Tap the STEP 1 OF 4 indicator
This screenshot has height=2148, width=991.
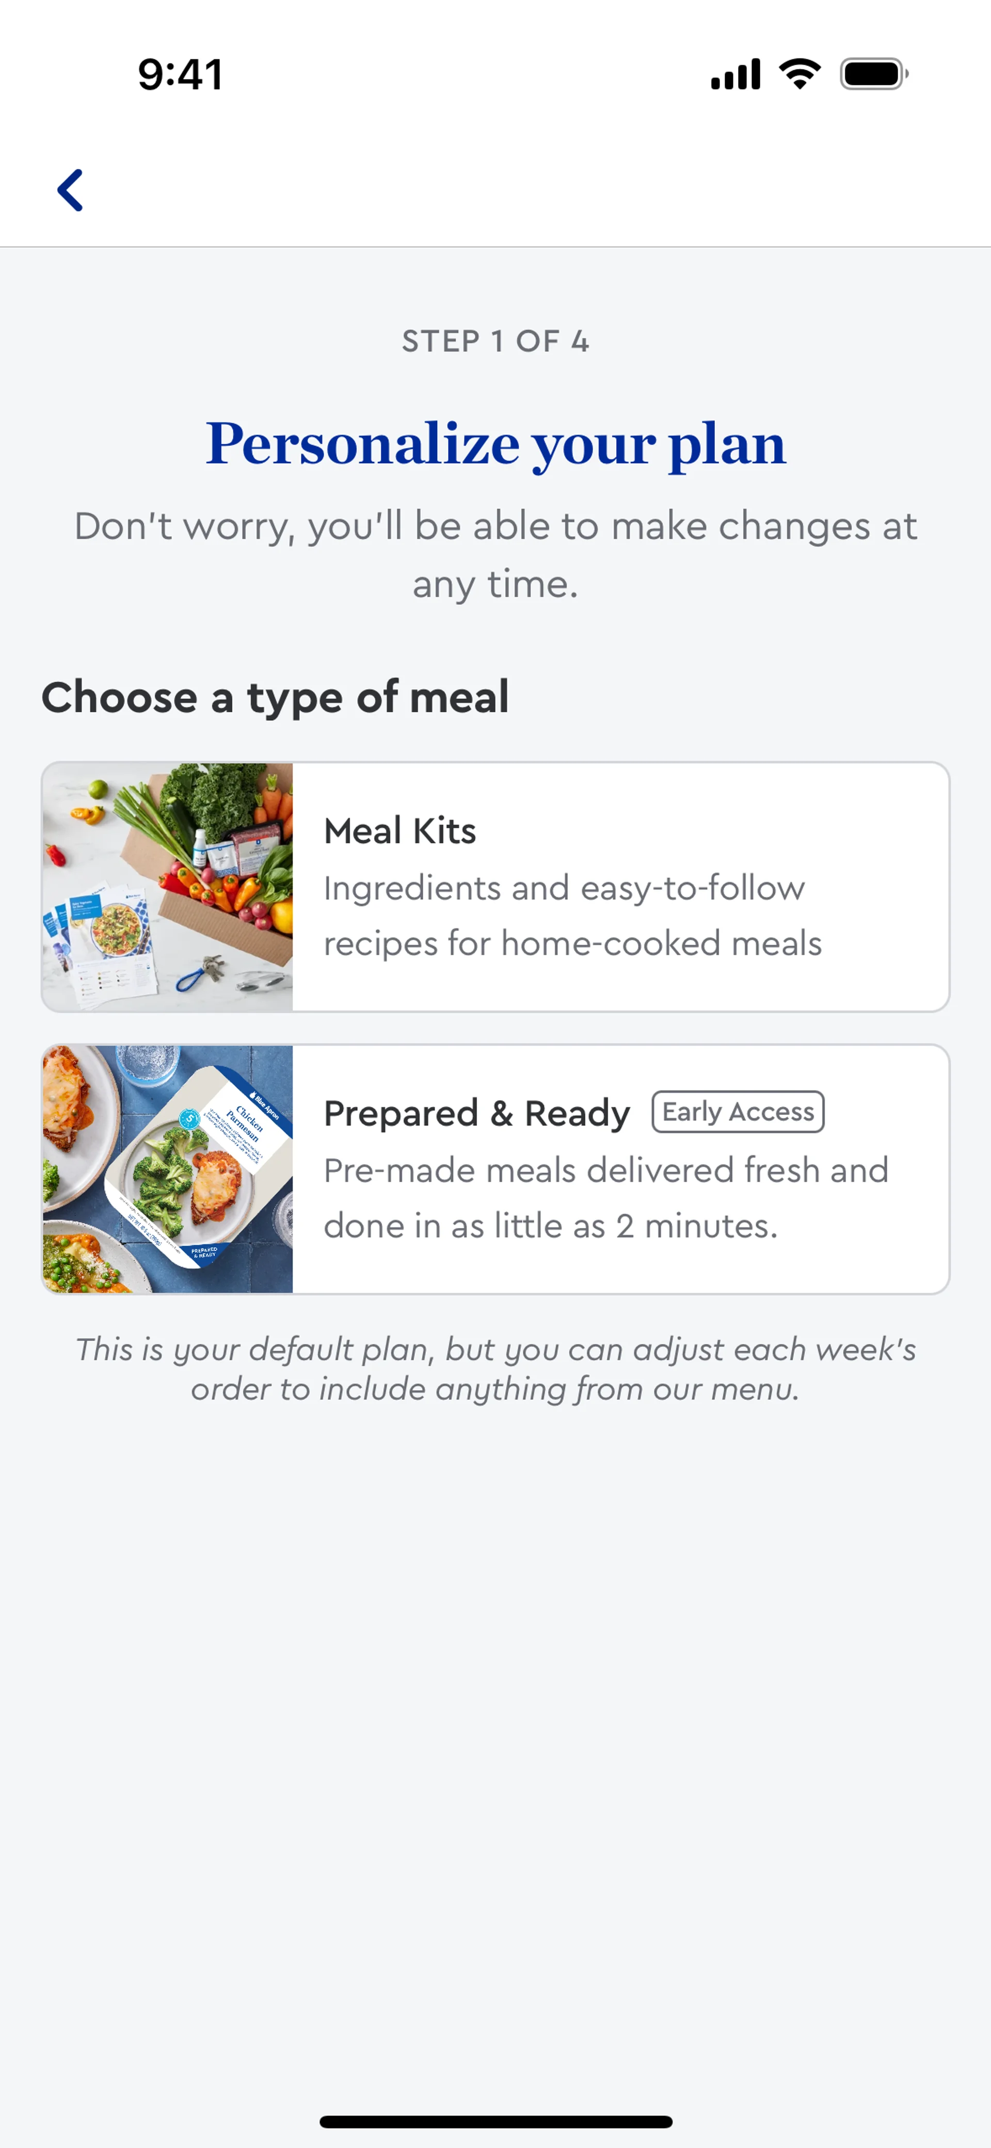click(x=495, y=341)
